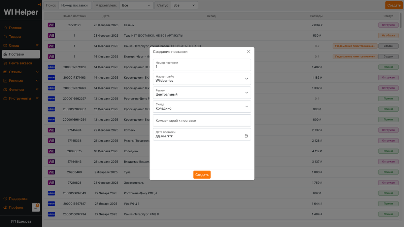The width and height of the screenshot is (404, 227).
Task: Expand the Реклама submenu arrow
Action: (x=37, y=81)
